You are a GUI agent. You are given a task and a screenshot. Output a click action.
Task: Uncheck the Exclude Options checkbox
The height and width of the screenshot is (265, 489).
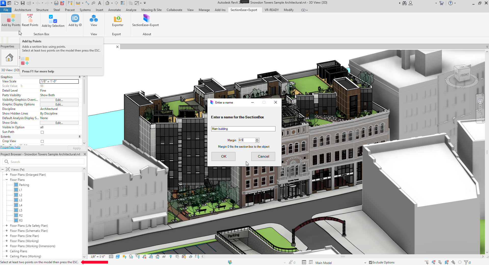click(x=371, y=262)
